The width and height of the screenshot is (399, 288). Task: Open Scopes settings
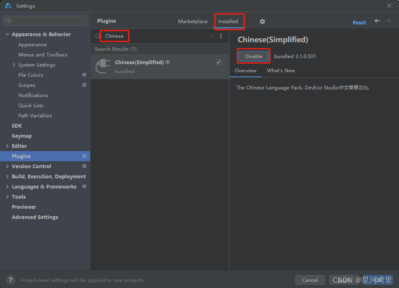point(27,85)
